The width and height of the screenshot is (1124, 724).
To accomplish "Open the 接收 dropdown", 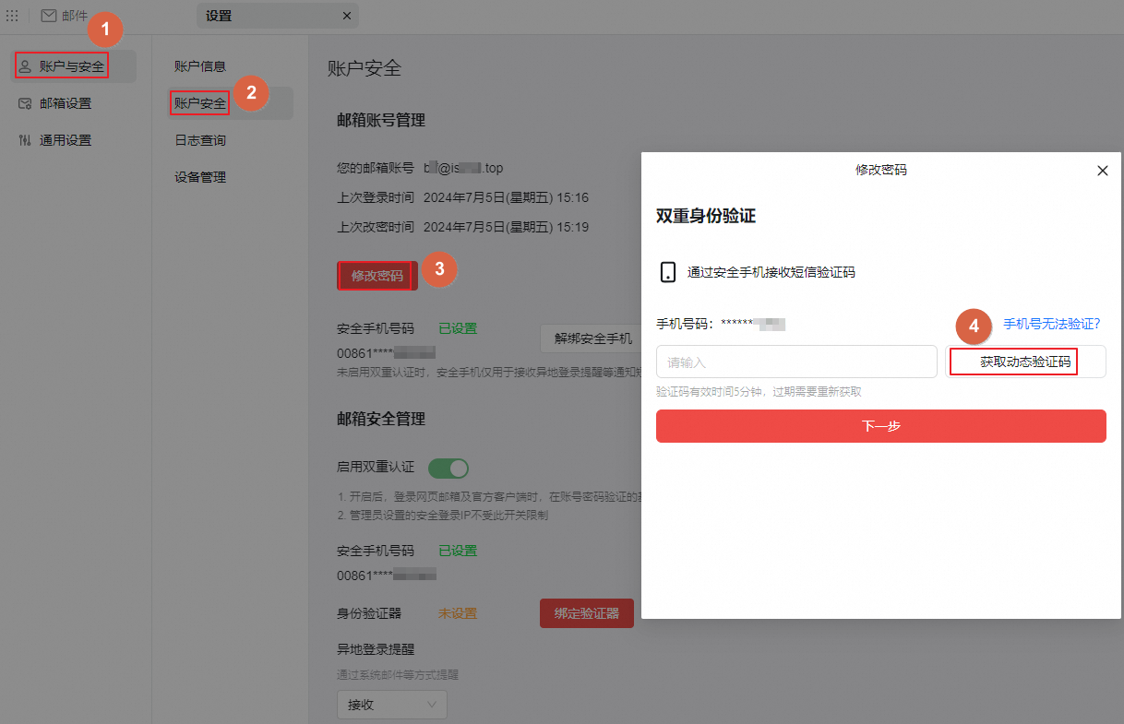I will point(391,705).
